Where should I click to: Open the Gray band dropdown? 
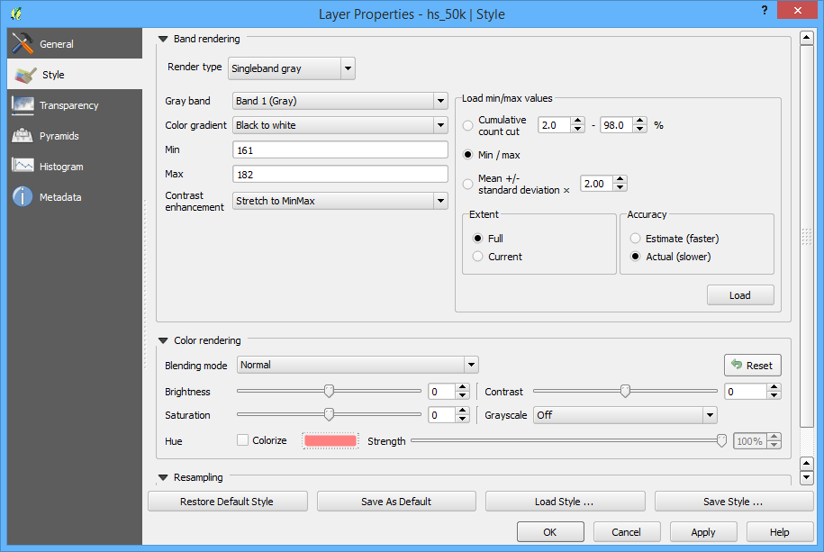coord(440,101)
